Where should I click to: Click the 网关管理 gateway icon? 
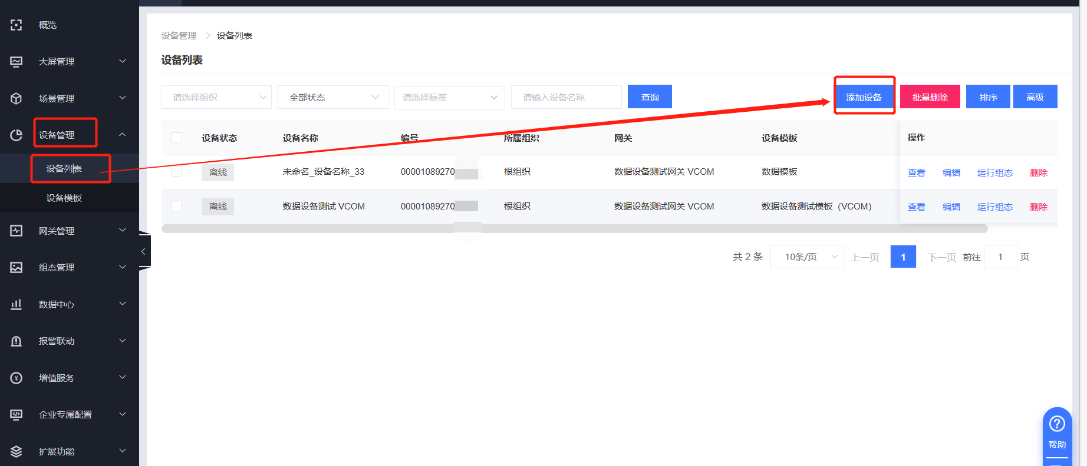[x=17, y=231]
